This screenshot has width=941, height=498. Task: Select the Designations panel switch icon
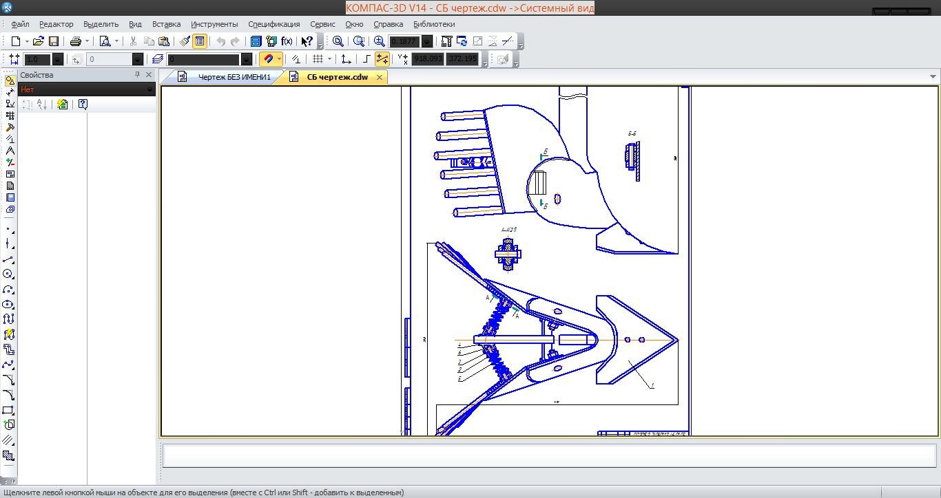10,104
